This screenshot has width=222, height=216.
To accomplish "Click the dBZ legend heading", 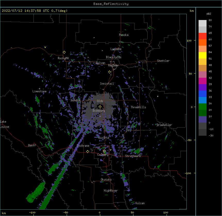I will 209,14.
